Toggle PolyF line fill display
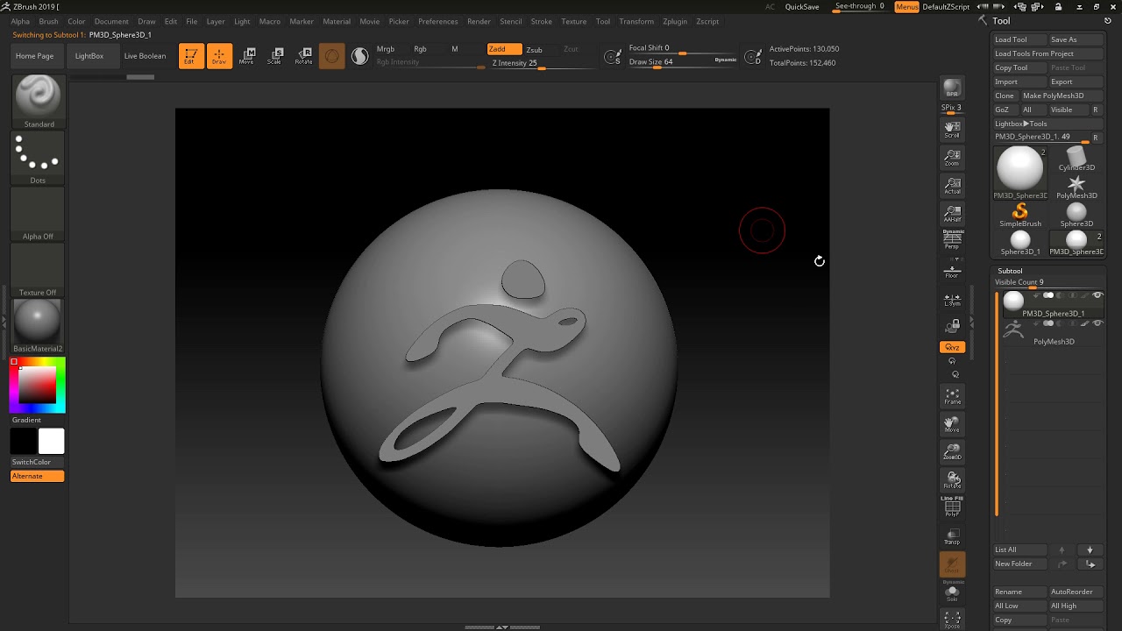The width and height of the screenshot is (1122, 631). (952, 507)
